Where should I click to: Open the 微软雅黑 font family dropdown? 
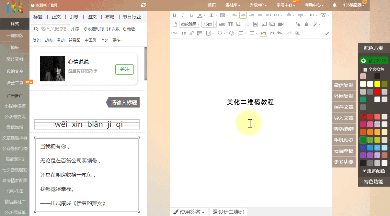click(x=190, y=24)
